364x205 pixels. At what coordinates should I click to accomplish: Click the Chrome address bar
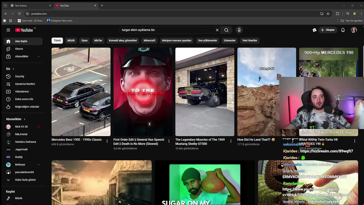[x=171, y=14]
